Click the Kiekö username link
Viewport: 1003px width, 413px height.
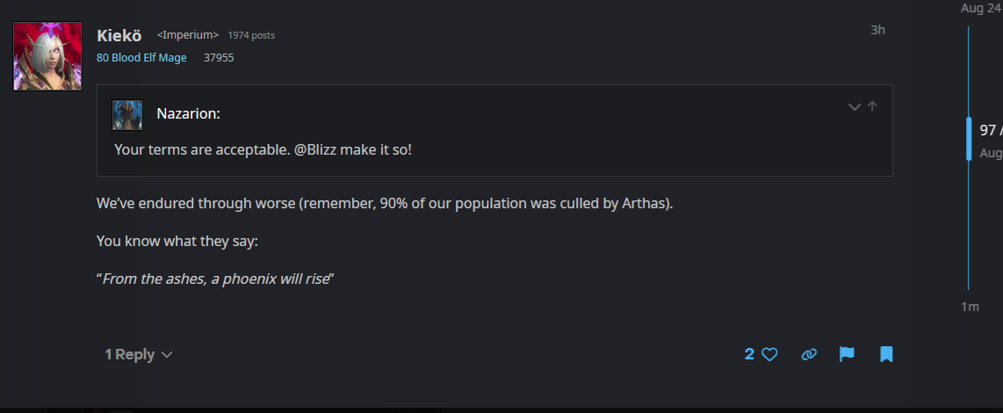pyautogui.click(x=119, y=35)
